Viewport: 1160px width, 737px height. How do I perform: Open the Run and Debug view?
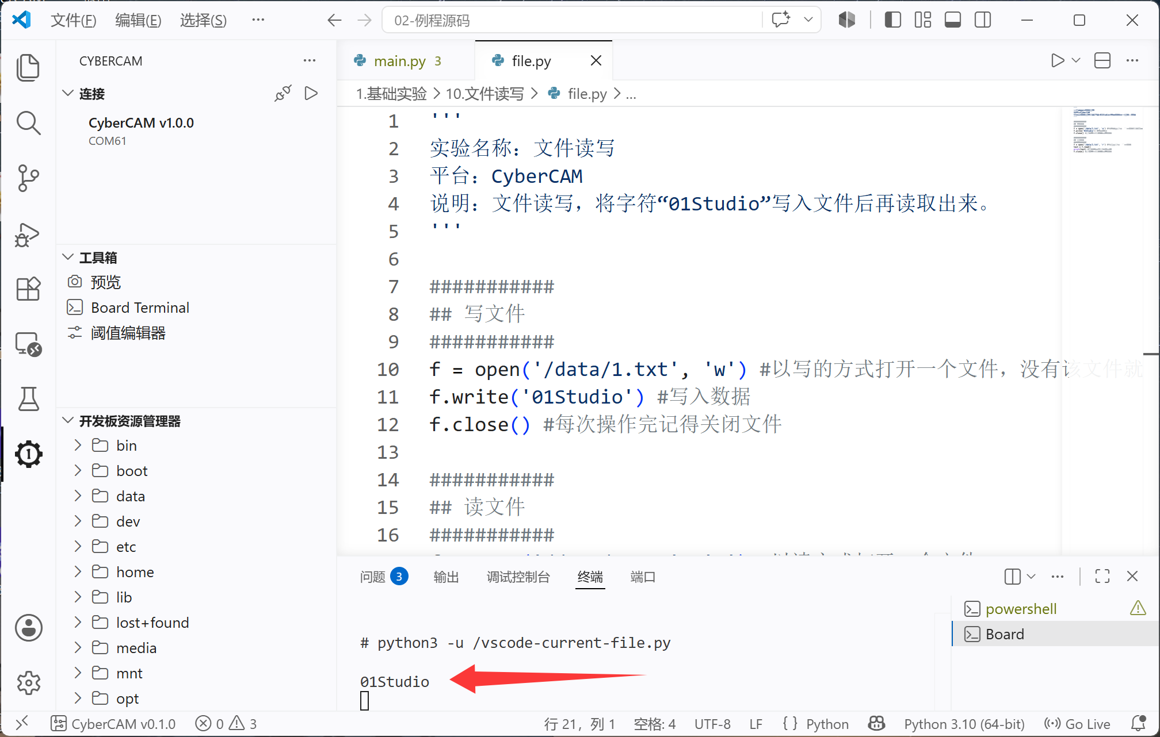click(28, 234)
